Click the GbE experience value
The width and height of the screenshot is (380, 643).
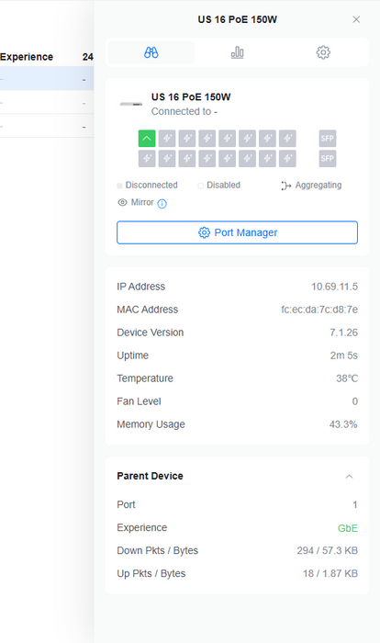tap(348, 528)
